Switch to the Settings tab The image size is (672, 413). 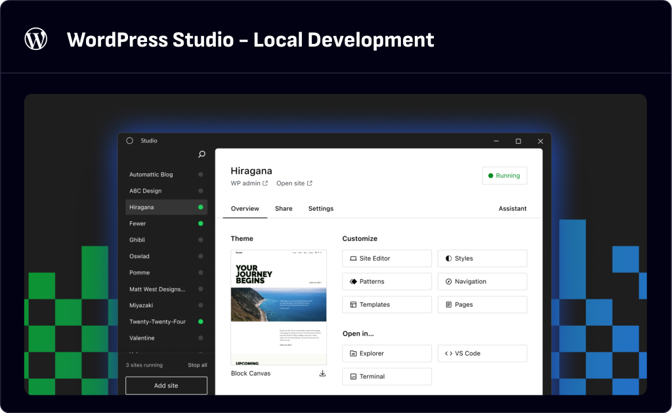[321, 209]
